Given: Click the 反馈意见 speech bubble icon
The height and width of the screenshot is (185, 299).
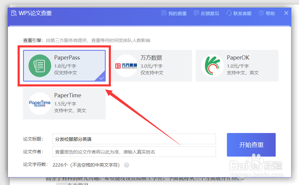Looking at the screenshot, I should click(x=196, y=13).
